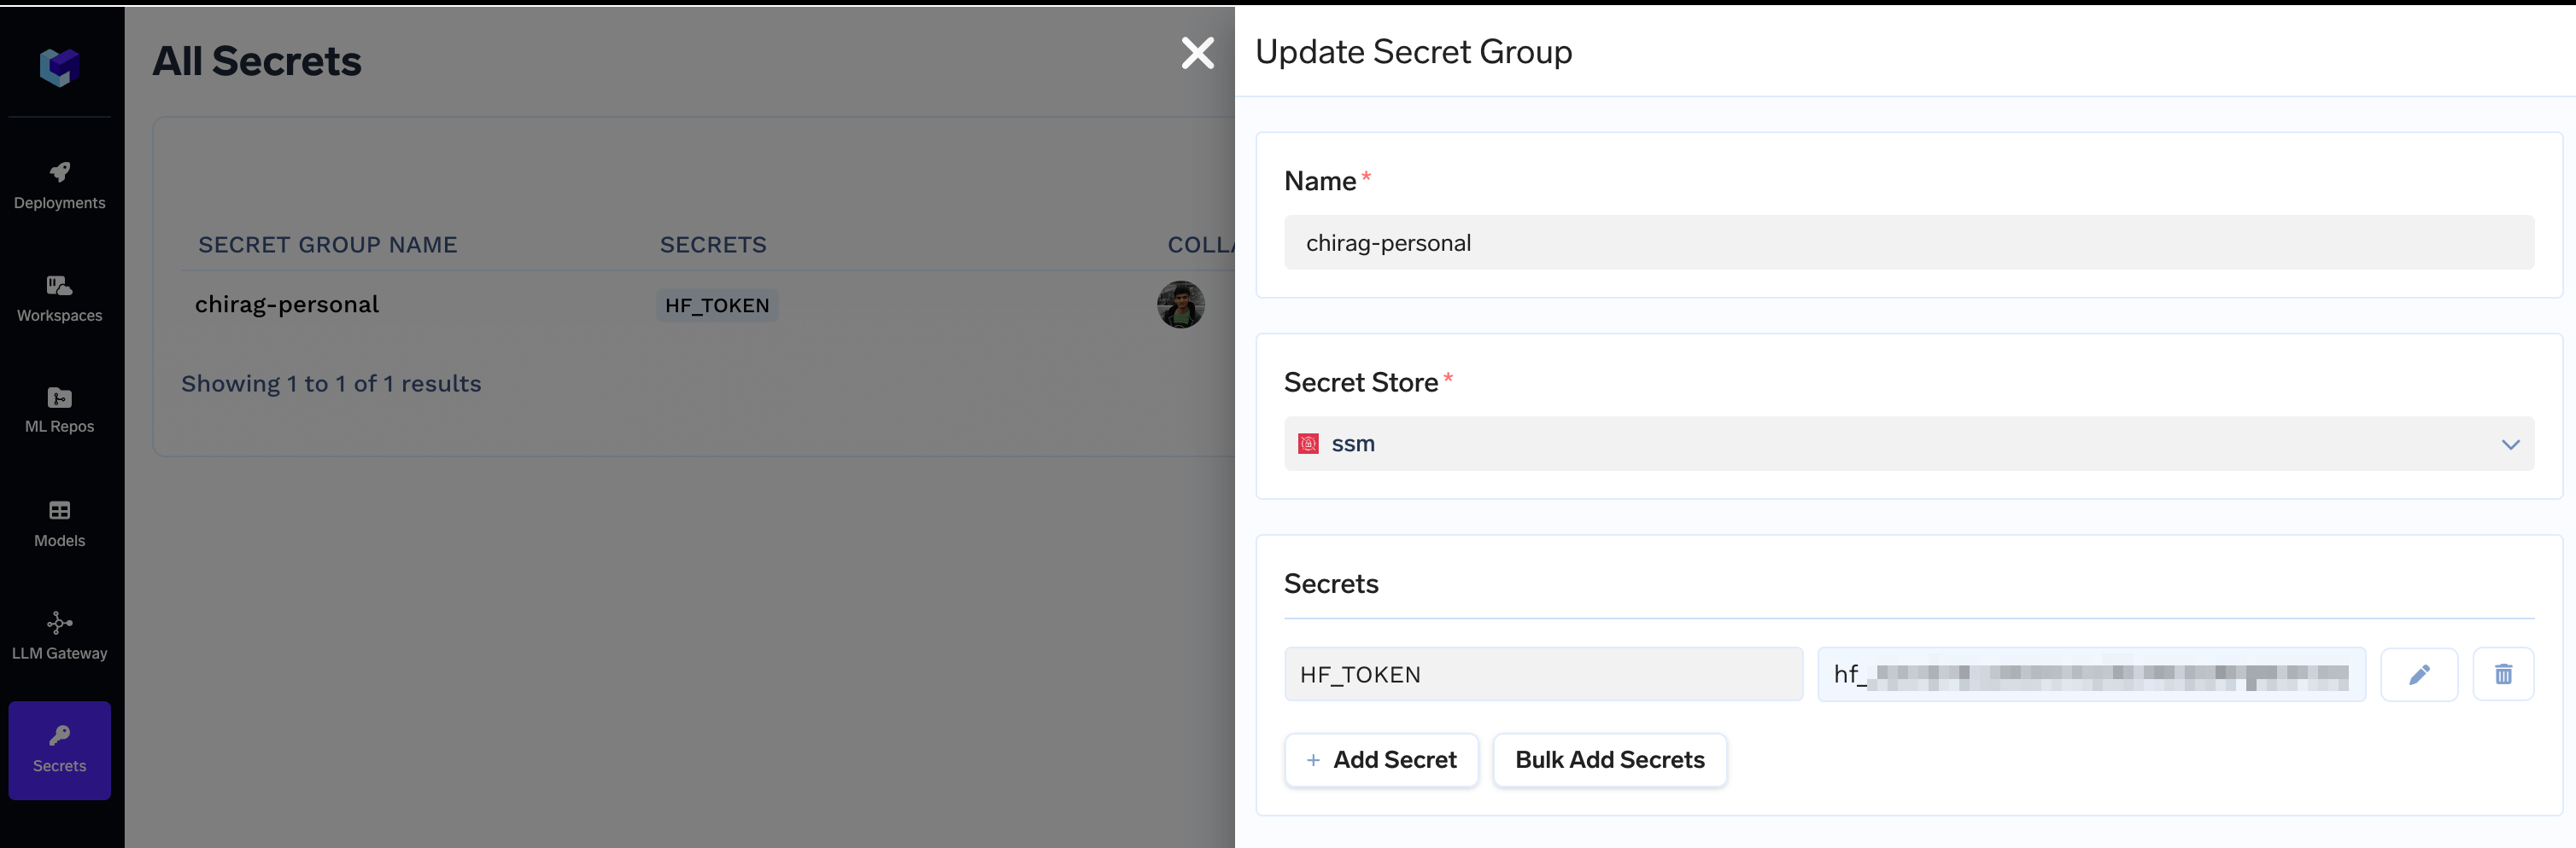
Task: Click the hf_ secret value field
Action: (x=2091, y=674)
